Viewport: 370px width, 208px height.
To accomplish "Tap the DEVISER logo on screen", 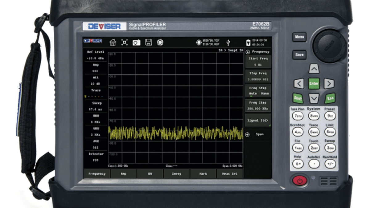I will pyautogui.click(x=93, y=41).
